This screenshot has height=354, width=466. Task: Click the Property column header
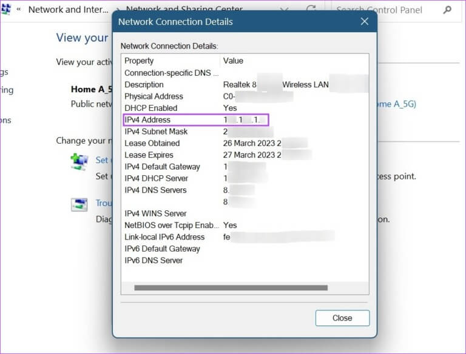point(171,61)
